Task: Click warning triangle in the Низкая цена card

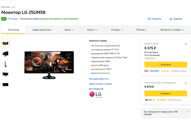Action: [x=186, y=44]
